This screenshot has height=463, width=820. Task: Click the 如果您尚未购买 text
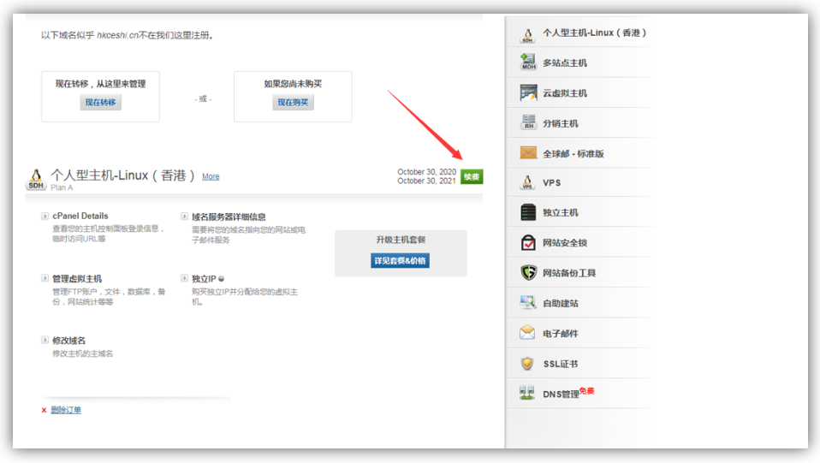[x=293, y=84]
